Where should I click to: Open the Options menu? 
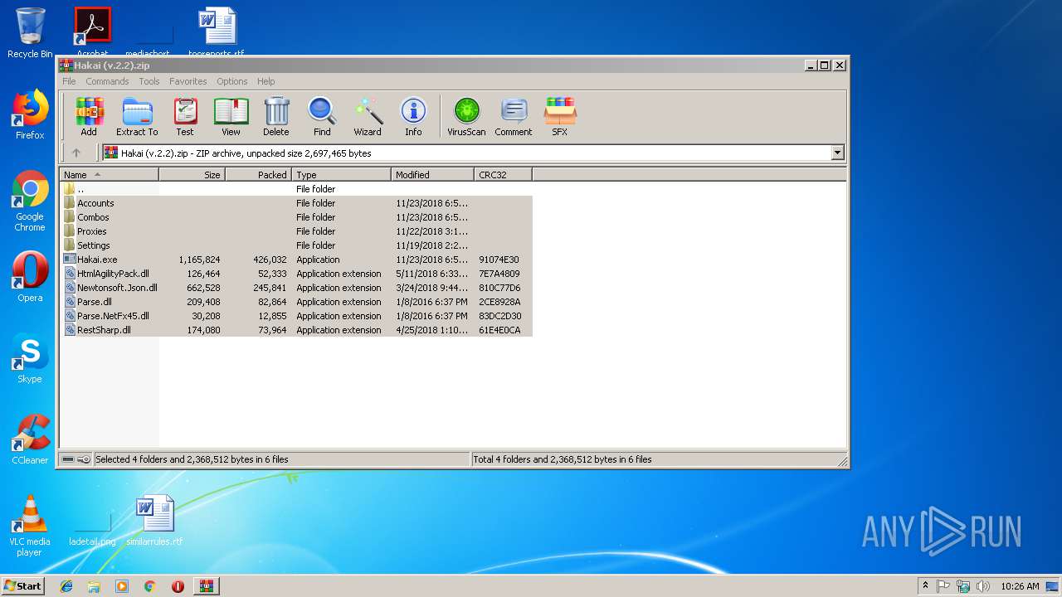(232, 81)
